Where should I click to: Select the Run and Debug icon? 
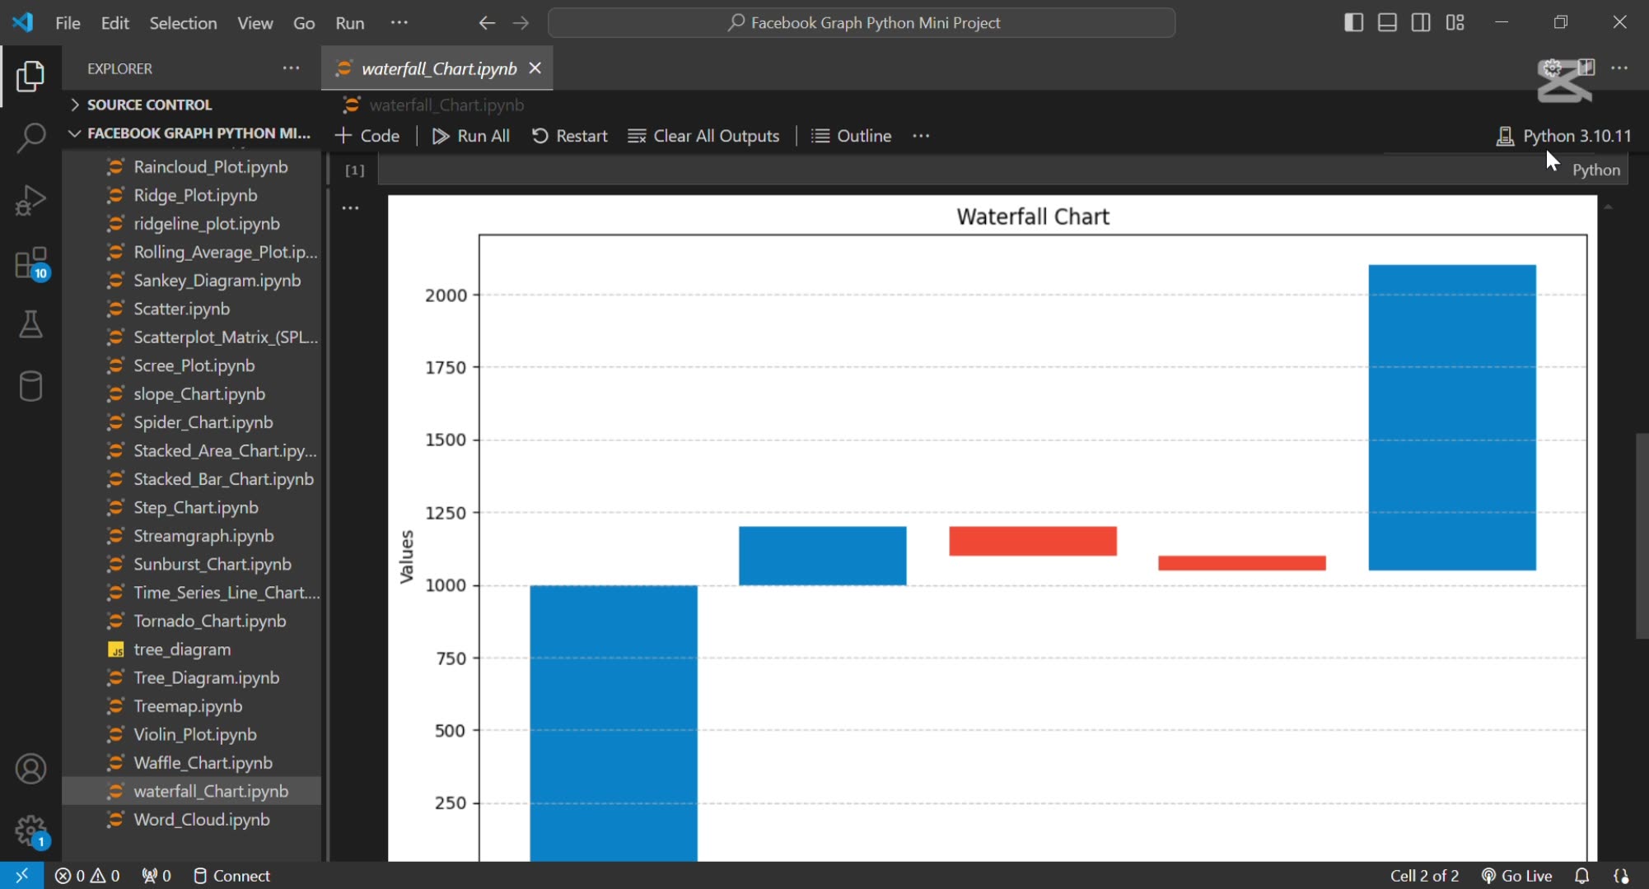point(30,200)
